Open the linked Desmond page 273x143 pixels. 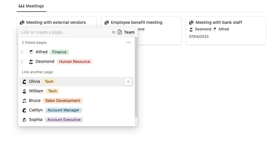click(45, 62)
